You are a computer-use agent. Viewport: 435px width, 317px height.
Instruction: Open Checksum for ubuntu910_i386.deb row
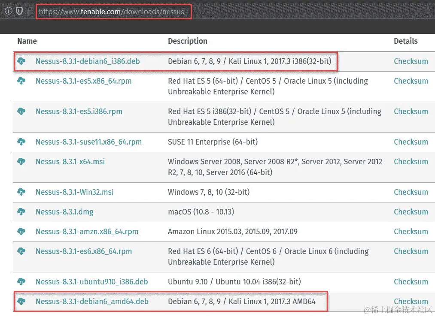[411, 282]
